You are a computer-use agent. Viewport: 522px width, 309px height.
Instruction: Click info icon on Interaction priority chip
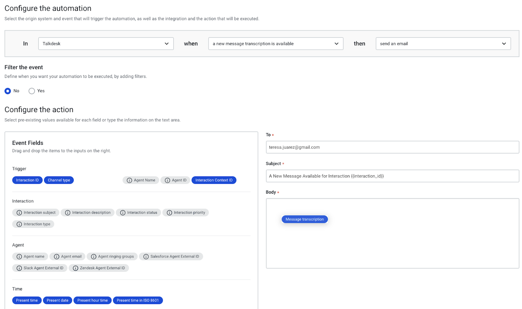169,213
